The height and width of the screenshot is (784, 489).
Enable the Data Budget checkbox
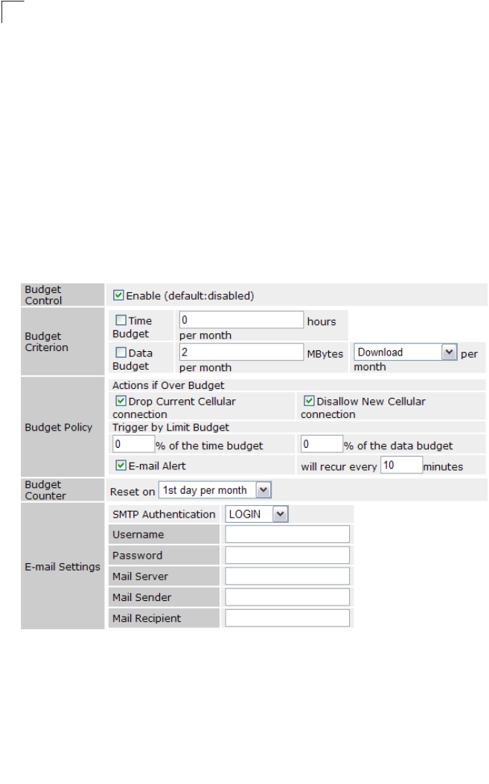(x=121, y=353)
